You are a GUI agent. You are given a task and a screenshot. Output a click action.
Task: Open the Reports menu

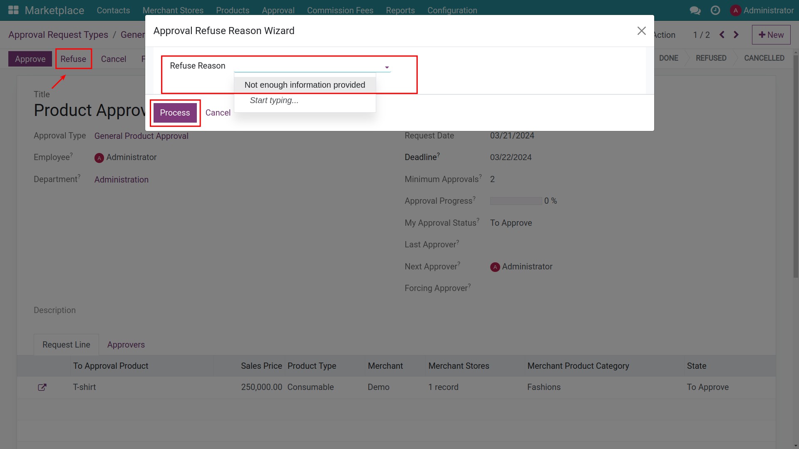(x=400, y=10)
